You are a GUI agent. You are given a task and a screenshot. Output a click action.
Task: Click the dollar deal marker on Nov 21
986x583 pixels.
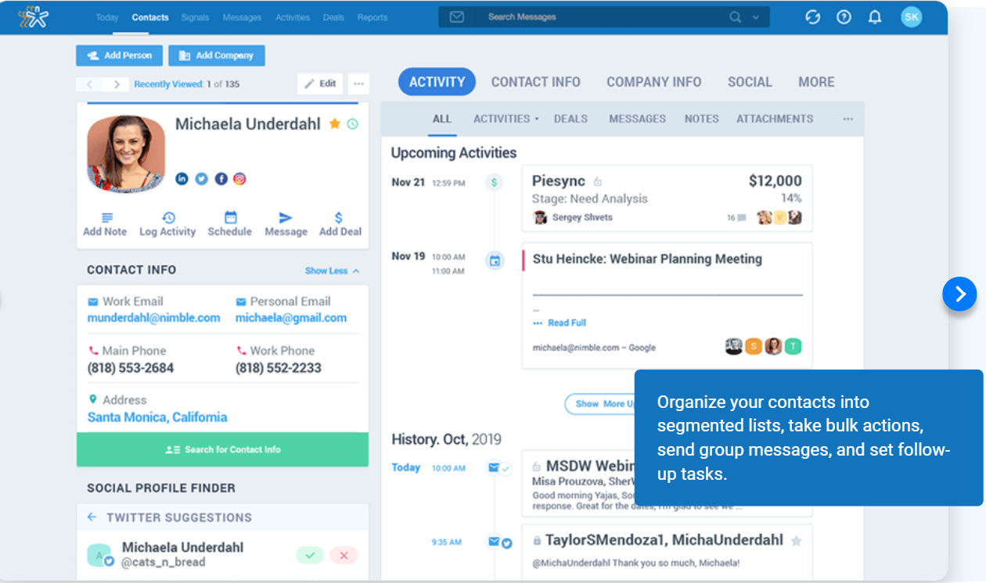494,183
